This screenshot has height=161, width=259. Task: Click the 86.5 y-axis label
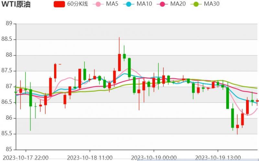click(x=7, y=102)
